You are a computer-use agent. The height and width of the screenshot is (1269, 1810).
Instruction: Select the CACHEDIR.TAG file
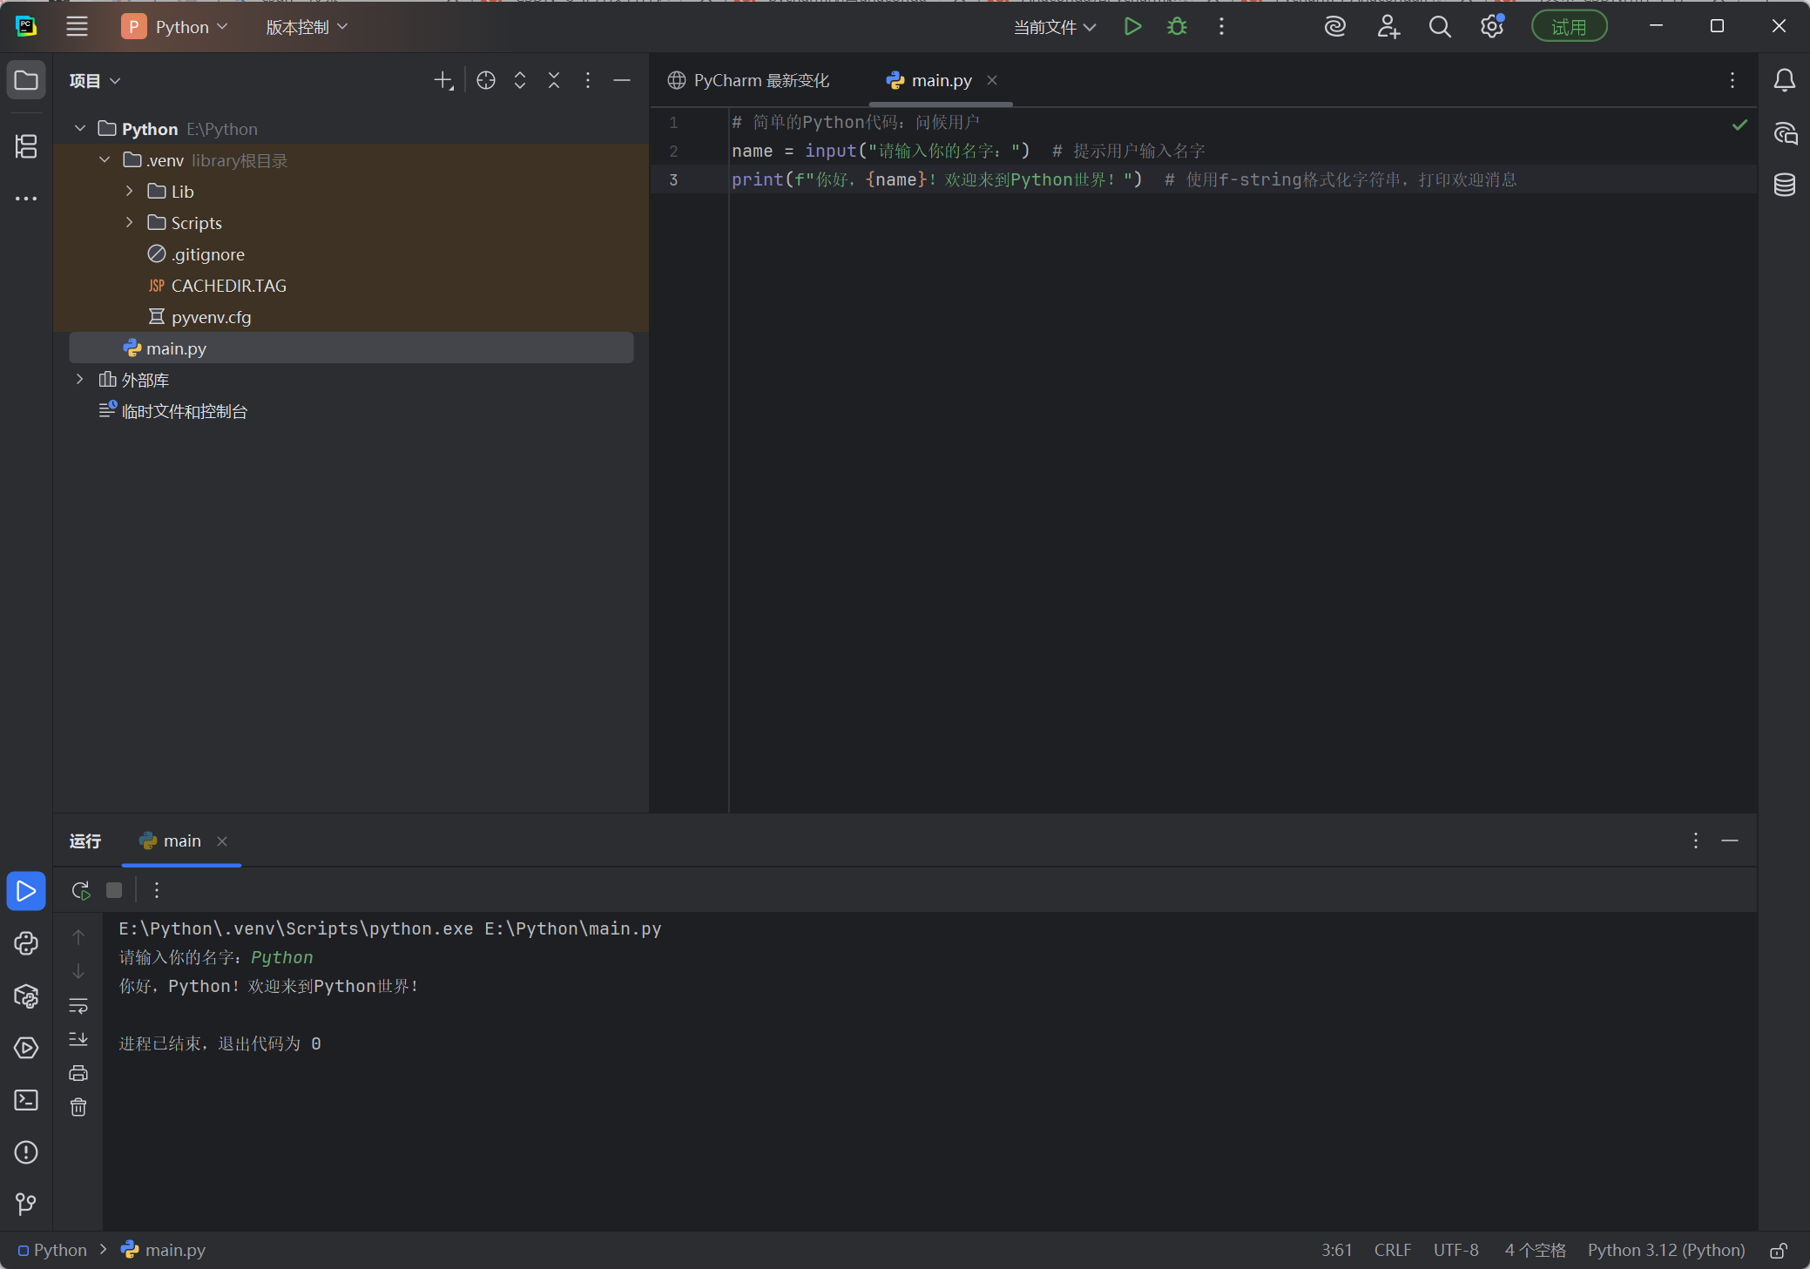229,286
